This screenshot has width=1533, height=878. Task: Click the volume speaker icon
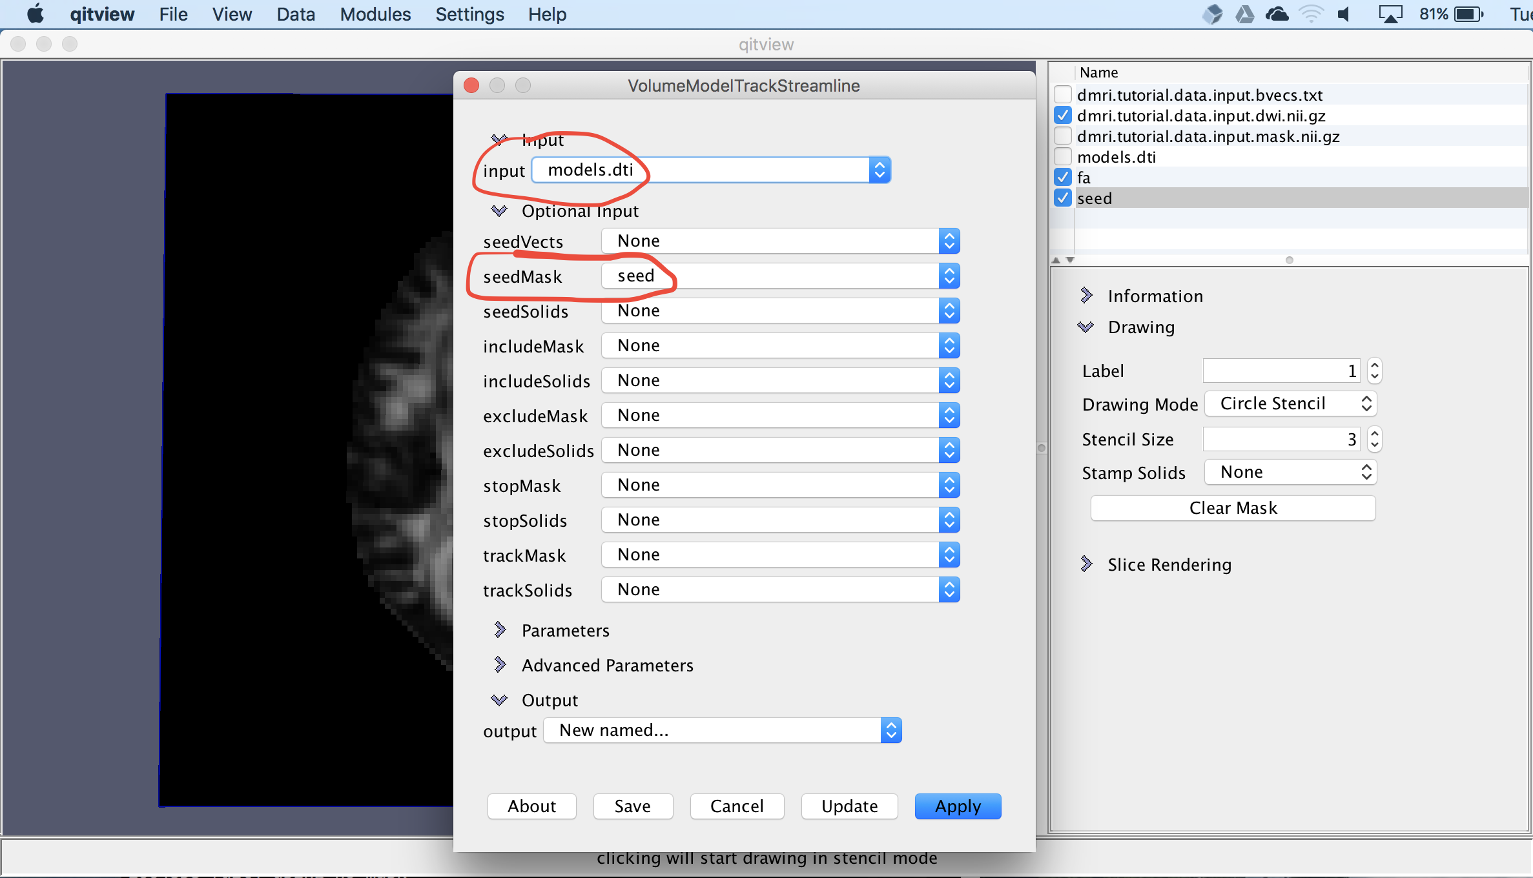pos(1344,14)
